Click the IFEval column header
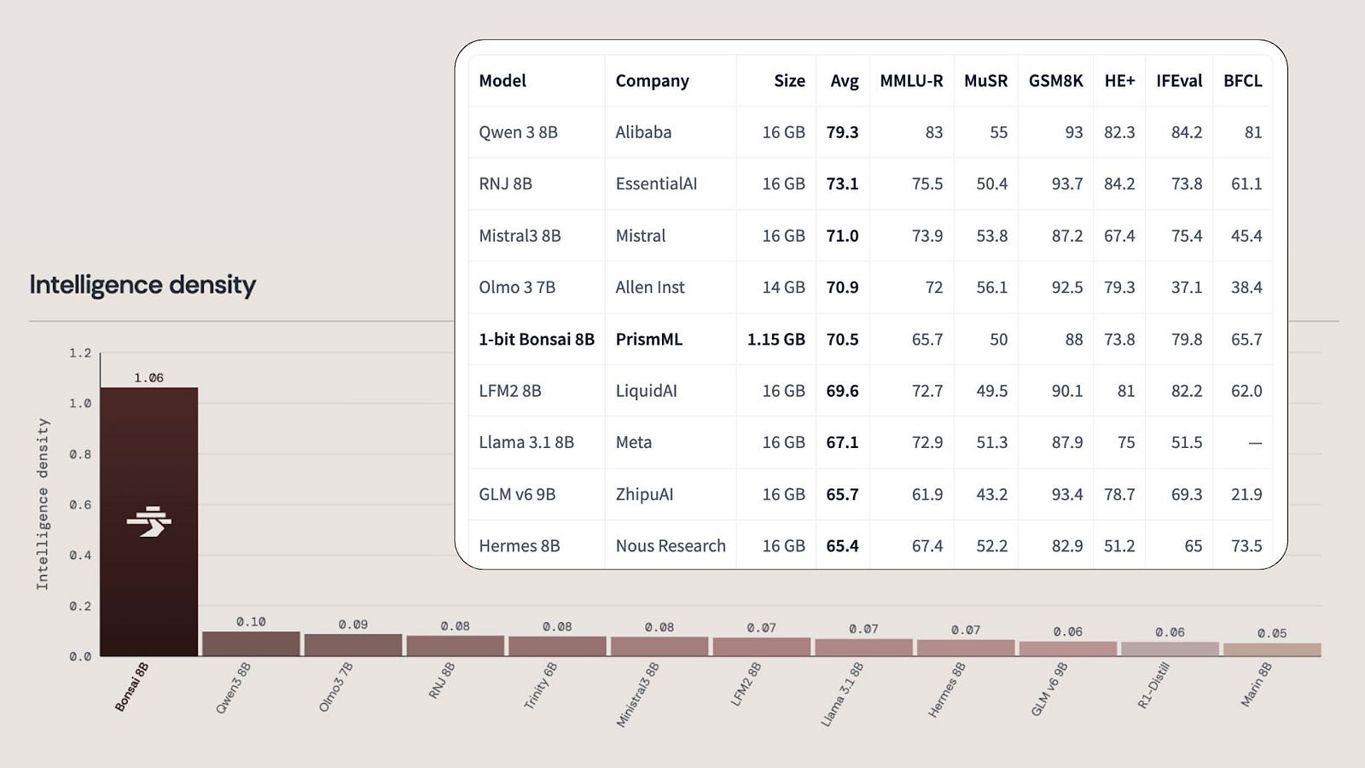Viewport: 1365px width, 768px height. (x=1179, y=80)
